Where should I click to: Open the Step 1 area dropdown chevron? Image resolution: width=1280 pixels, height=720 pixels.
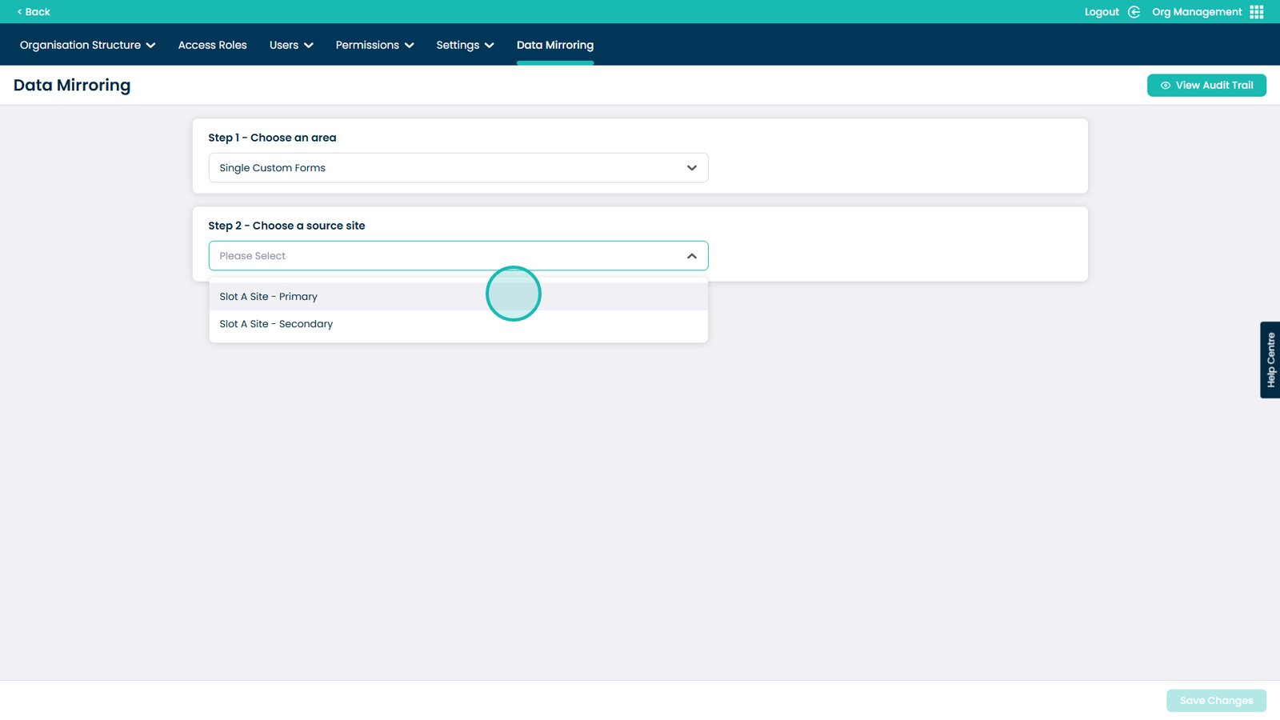(x=691, y=168)
